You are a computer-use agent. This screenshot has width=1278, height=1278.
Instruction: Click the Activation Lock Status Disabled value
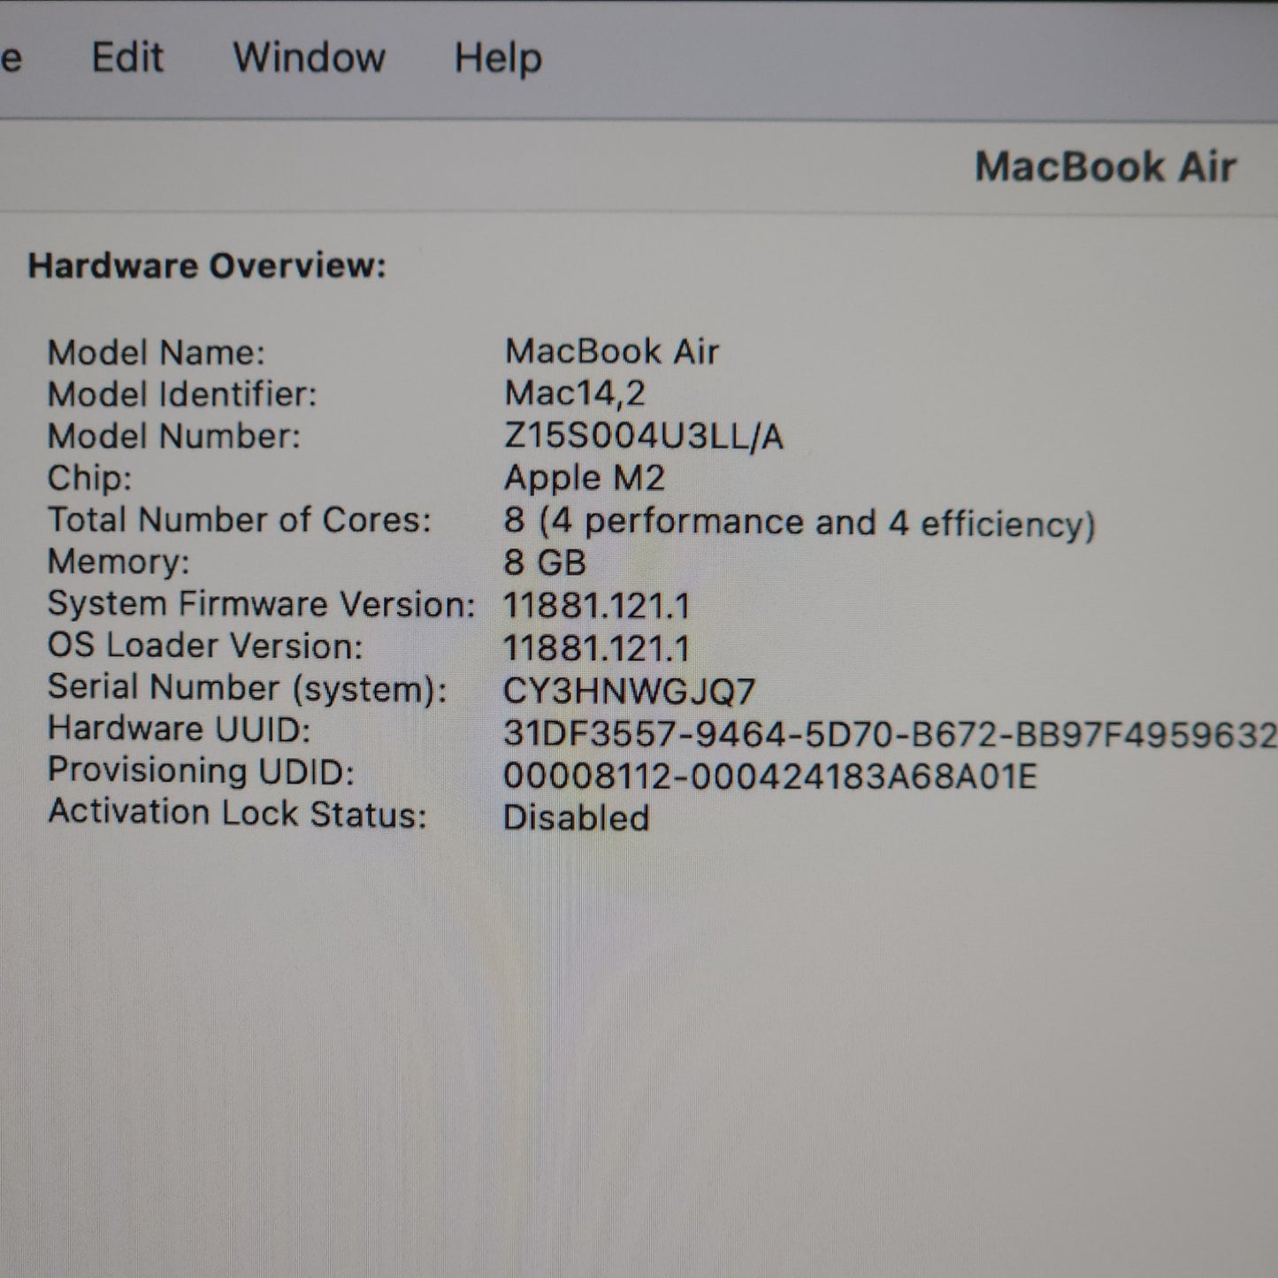(576, 817)
